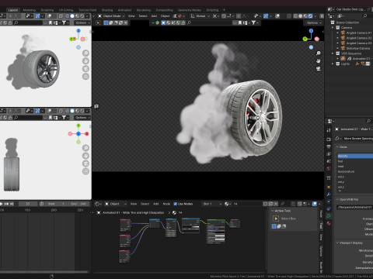This screenshot has width=373, height=279.
Task: Select Angled Camera 01 in outliner
Action: [x=359, y=33]
